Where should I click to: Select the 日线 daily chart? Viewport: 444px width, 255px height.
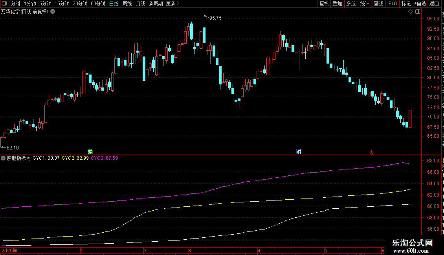pos(114,4)
